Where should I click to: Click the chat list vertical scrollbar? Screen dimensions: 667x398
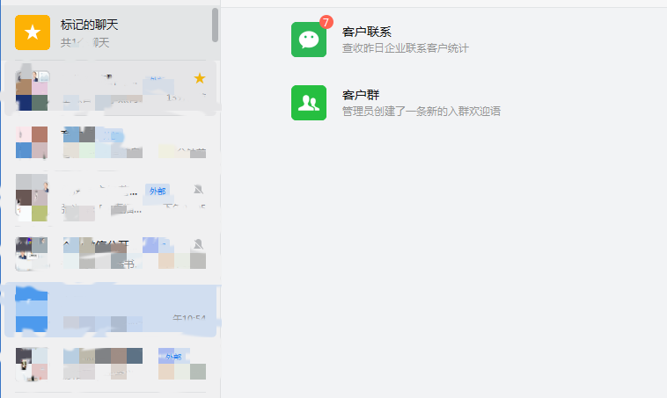click(x=215, y=25)
